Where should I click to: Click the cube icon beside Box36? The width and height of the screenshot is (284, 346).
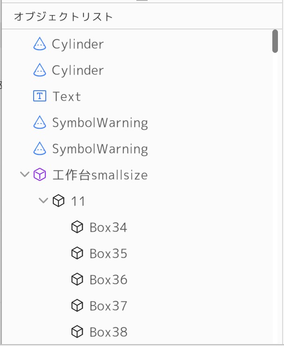click(77, 280)
